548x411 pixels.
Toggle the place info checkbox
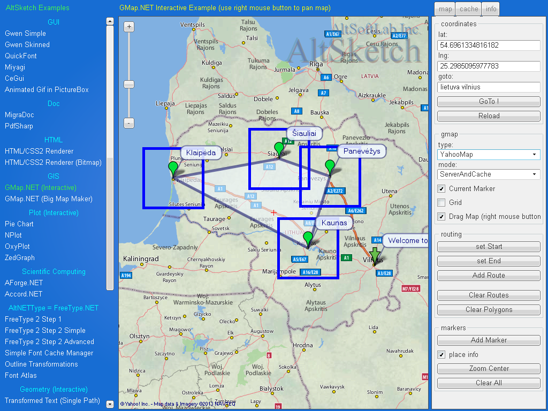pyautogui.click(x=442, y=354)
